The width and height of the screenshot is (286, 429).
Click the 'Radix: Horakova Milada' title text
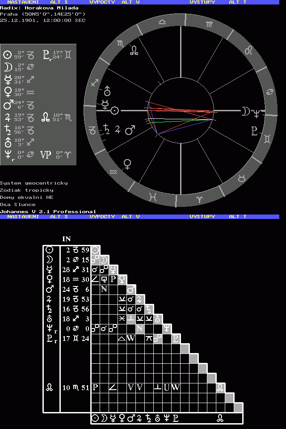[39, 8]
